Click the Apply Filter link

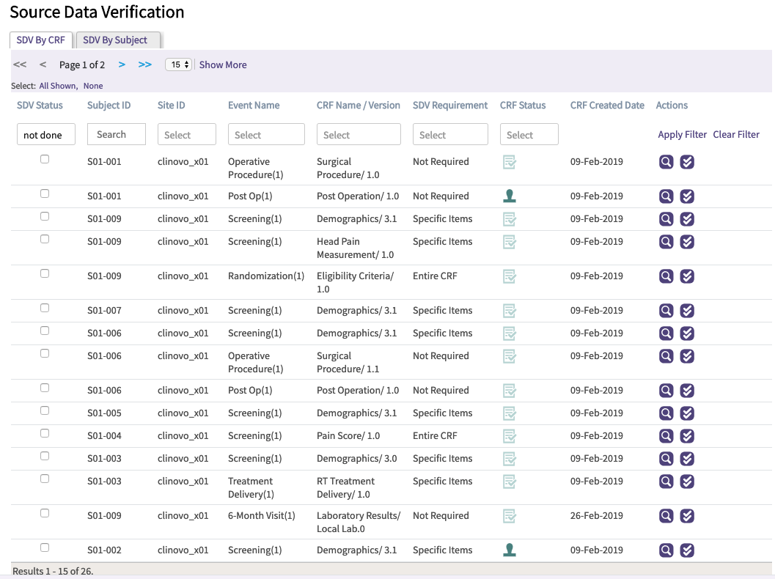[x=682, y=135]
